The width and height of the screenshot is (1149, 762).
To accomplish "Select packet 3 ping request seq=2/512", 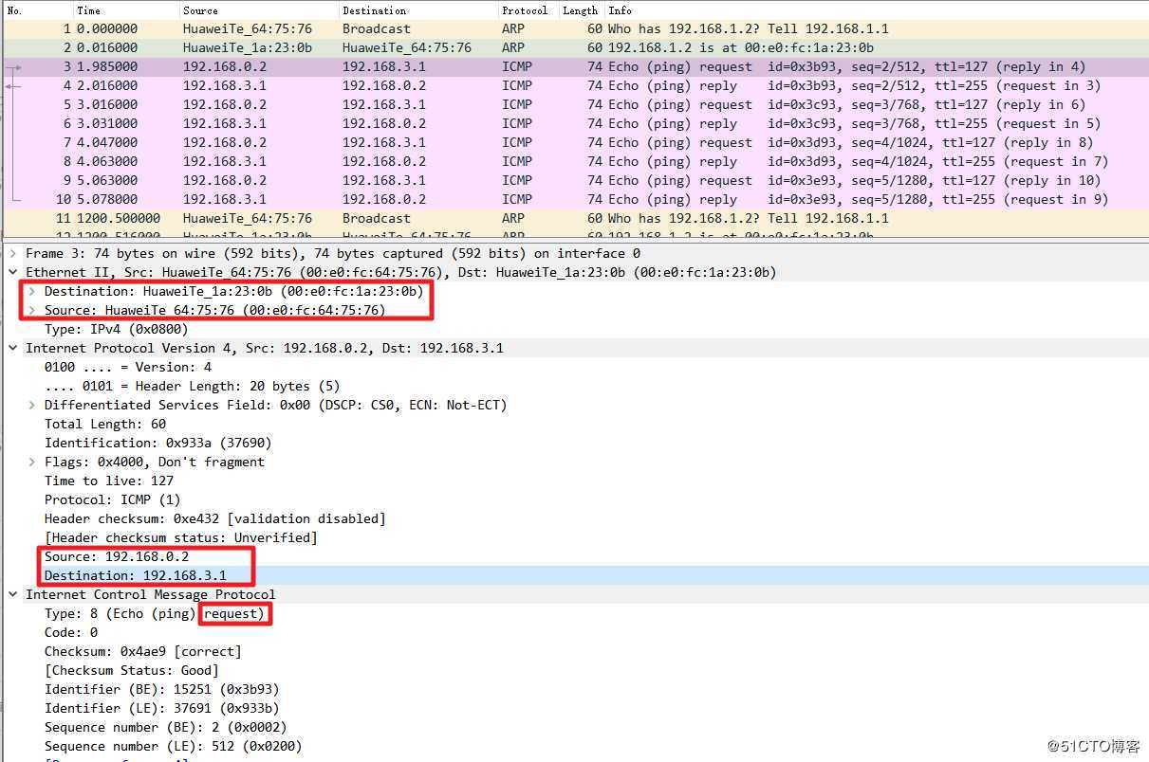I will (x=575, y=66).
